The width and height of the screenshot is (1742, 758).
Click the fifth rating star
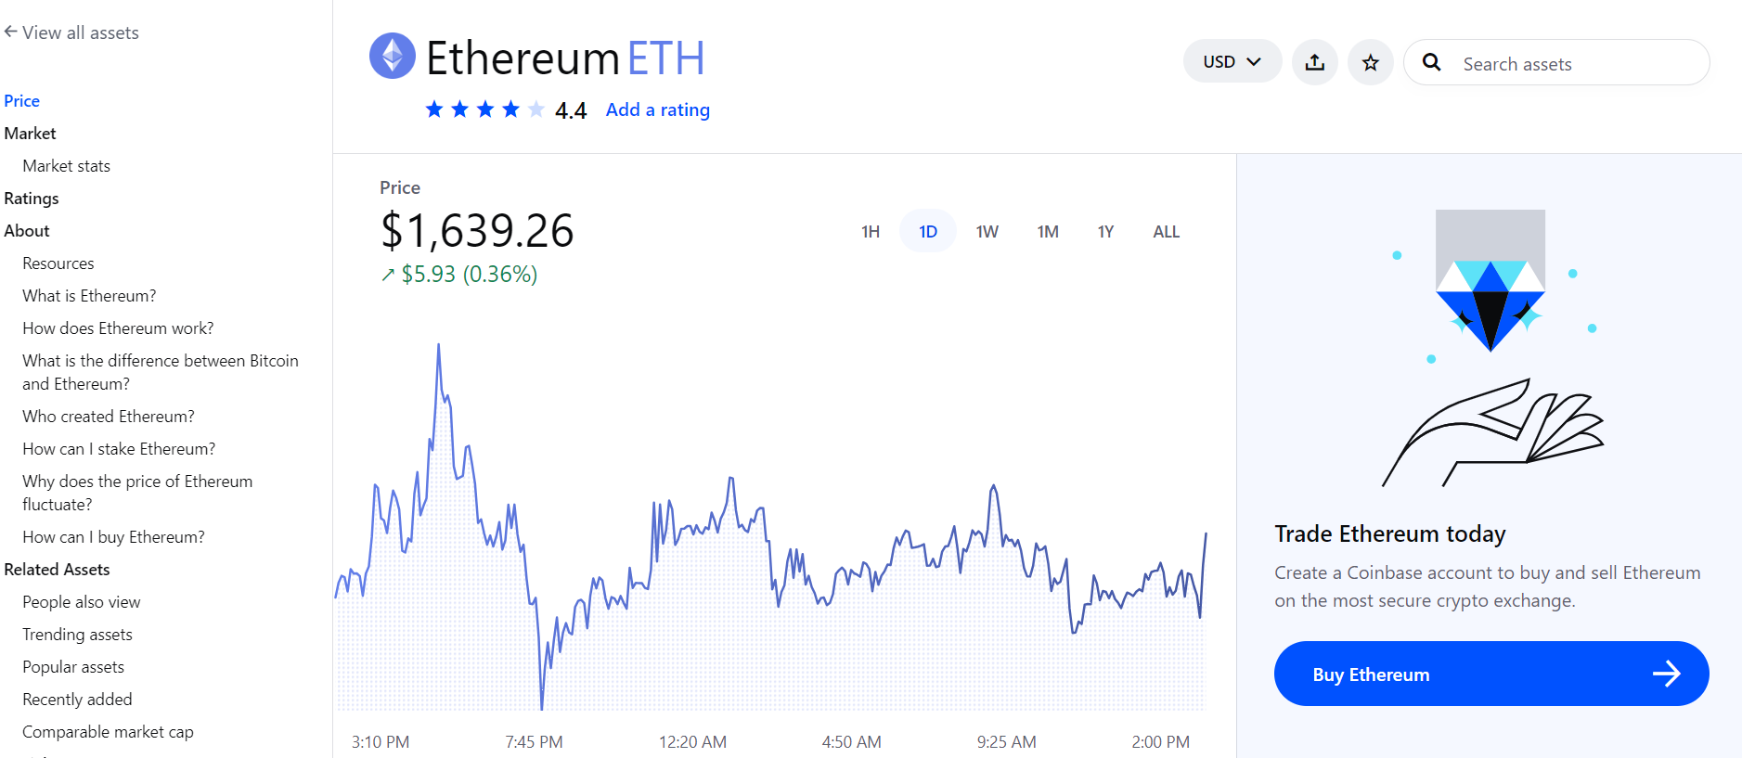click(x=536, y=109)
